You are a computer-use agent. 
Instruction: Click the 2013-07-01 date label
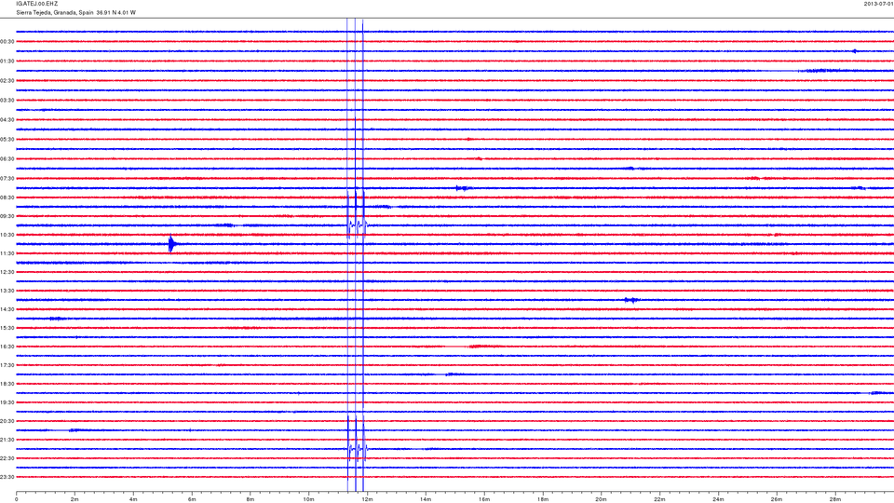(878, 4)
